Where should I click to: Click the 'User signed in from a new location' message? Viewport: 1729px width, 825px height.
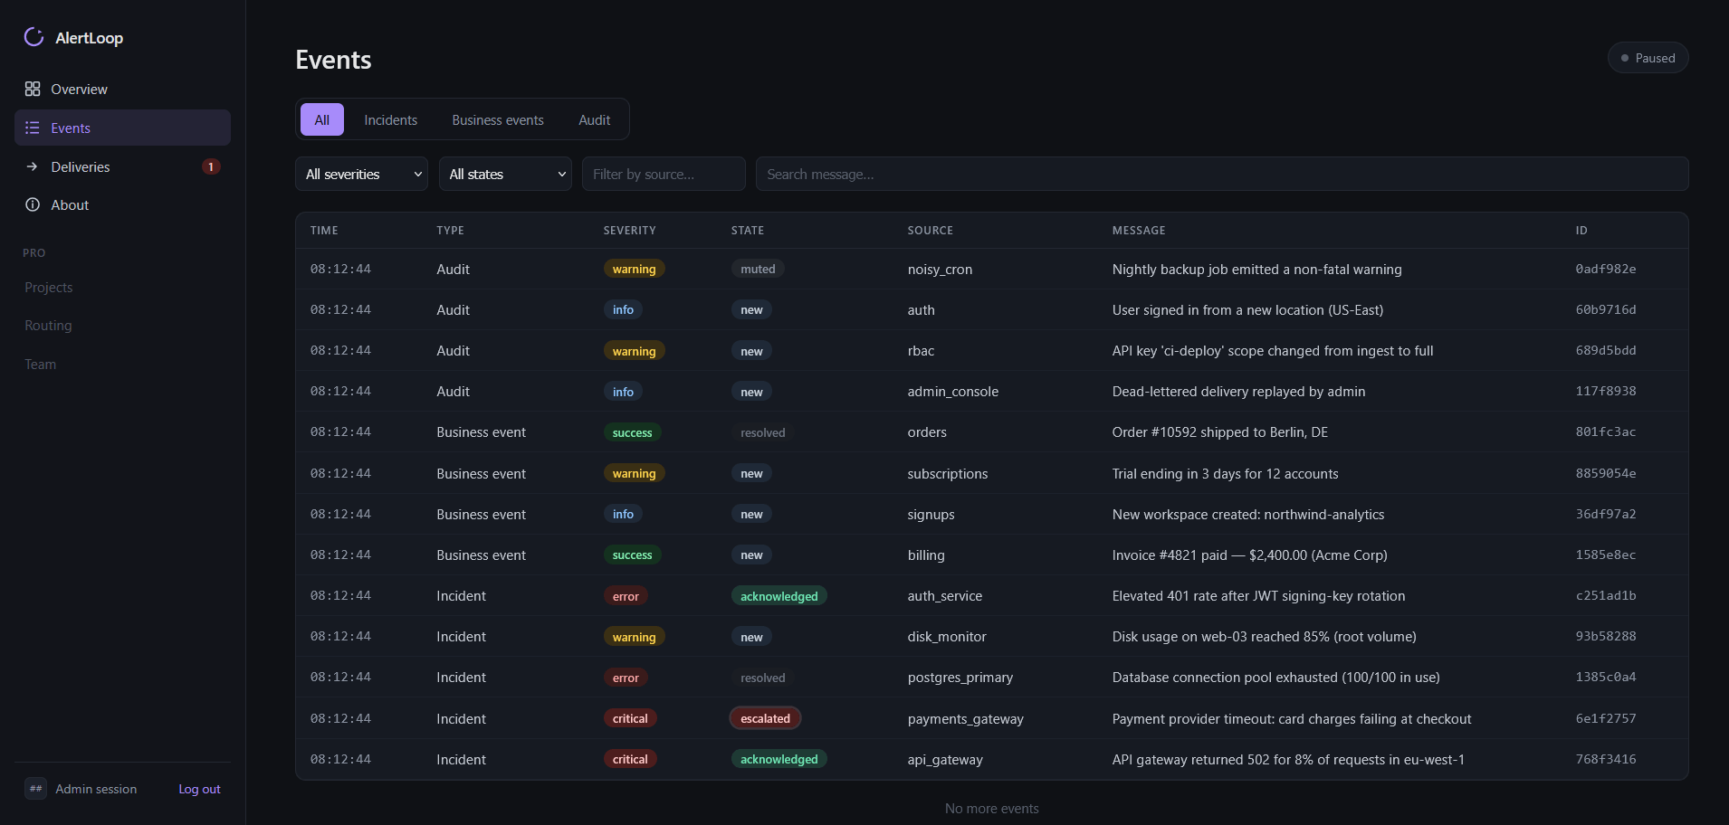point(1247,309)
